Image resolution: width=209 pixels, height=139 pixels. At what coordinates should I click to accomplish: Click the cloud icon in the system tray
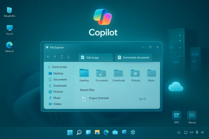pos(179,132)
